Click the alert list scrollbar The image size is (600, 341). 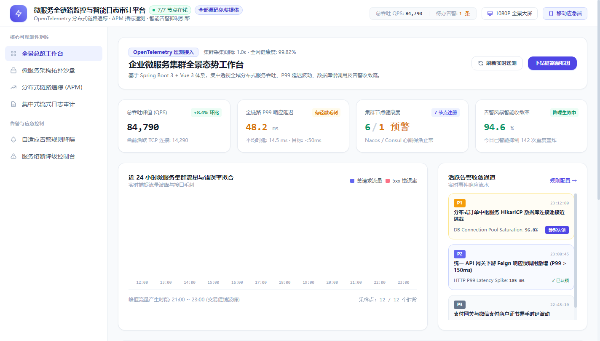(576, 250)
